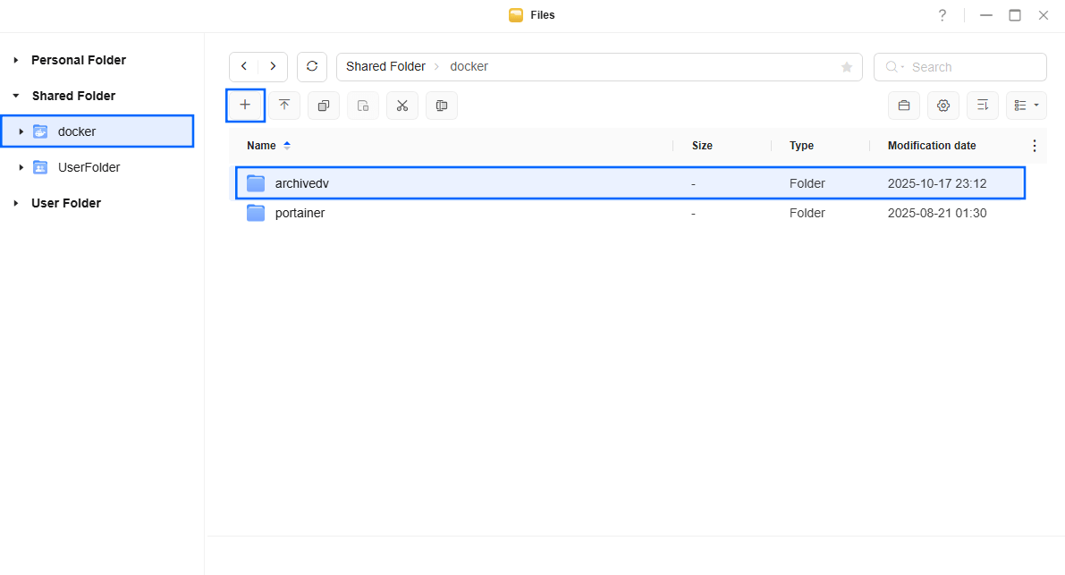Navigate back with left arrow
The image size is (1065, 575).
(x=244, y=67)
